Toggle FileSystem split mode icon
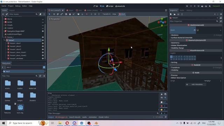The height and width of the screenshot is (126, 224). click(x=44, y=67)
